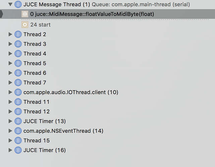Viewport: 215px width, 167px height.
Task: Click the gear icon beside 24 start
Action: [x=25, y=25]
